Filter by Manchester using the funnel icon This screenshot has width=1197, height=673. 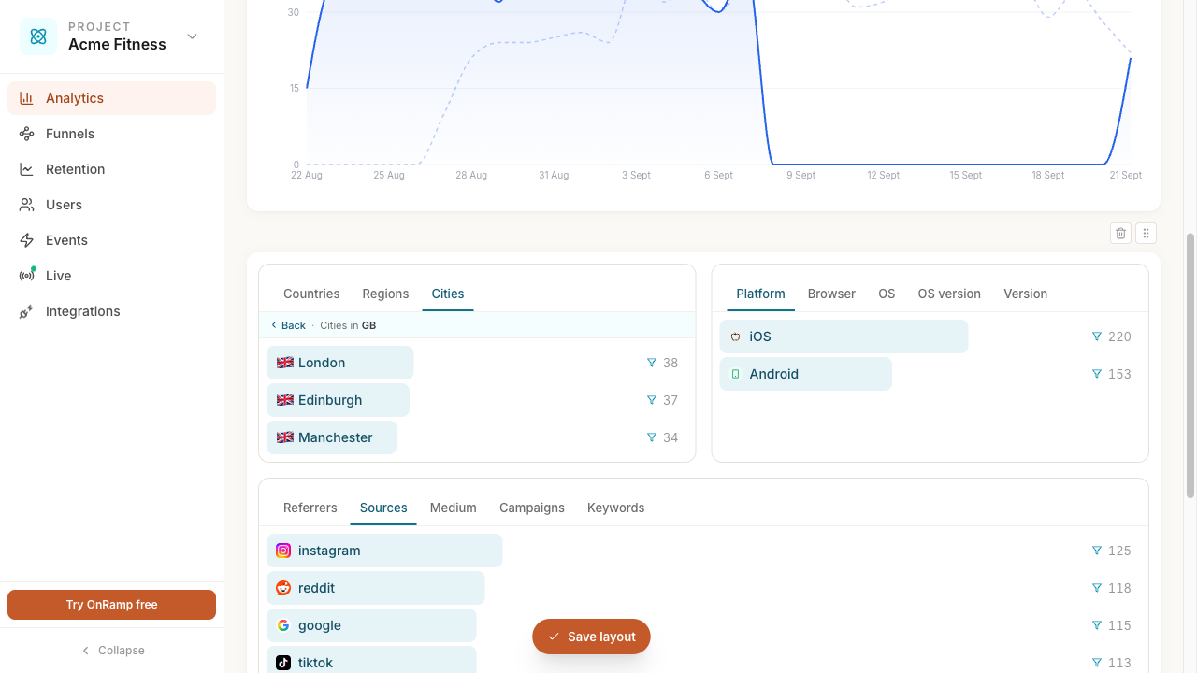tap(652, 437)
